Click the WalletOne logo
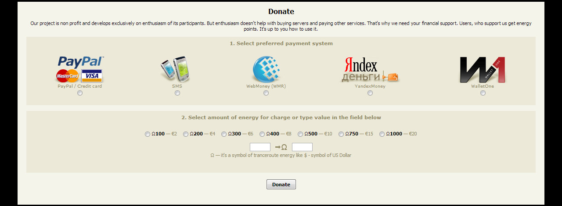Screen dimensions: 562x206 [x=483, y=70]
